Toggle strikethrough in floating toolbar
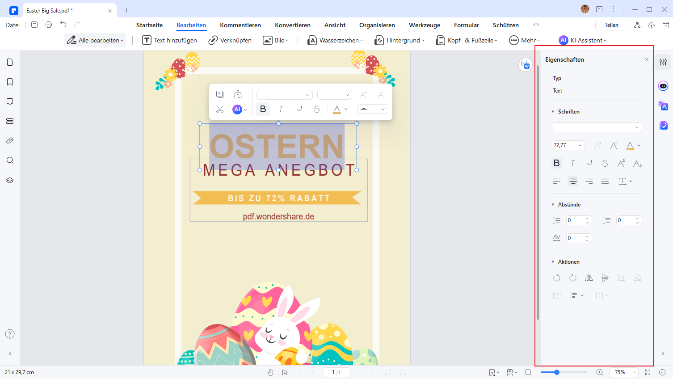 pyautogui.click(x=317, y=109)
